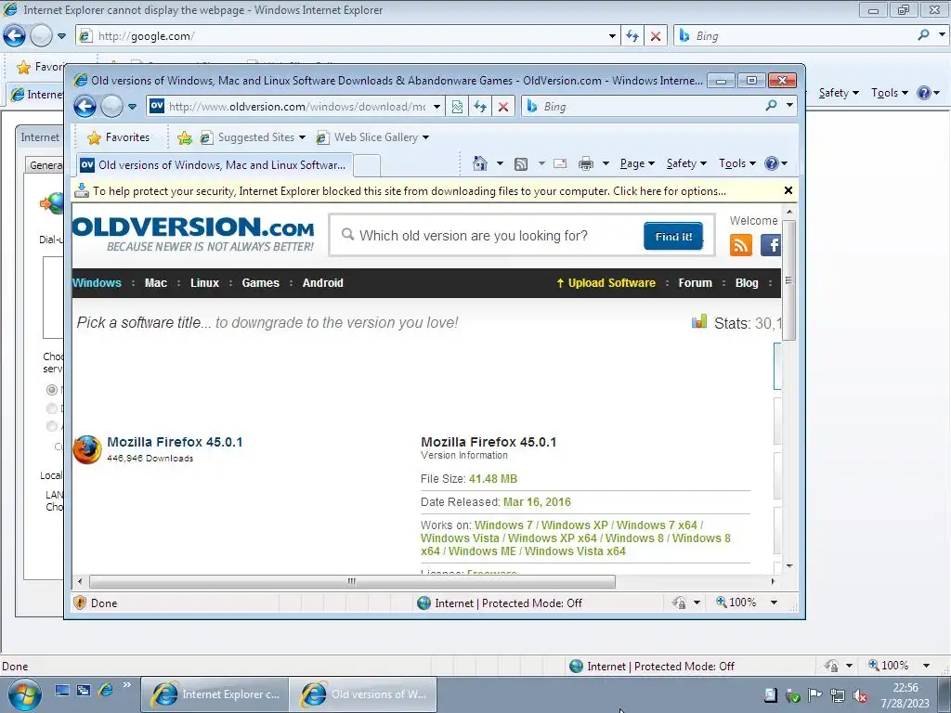Click the volume muted tray icon

pos(860,695)
